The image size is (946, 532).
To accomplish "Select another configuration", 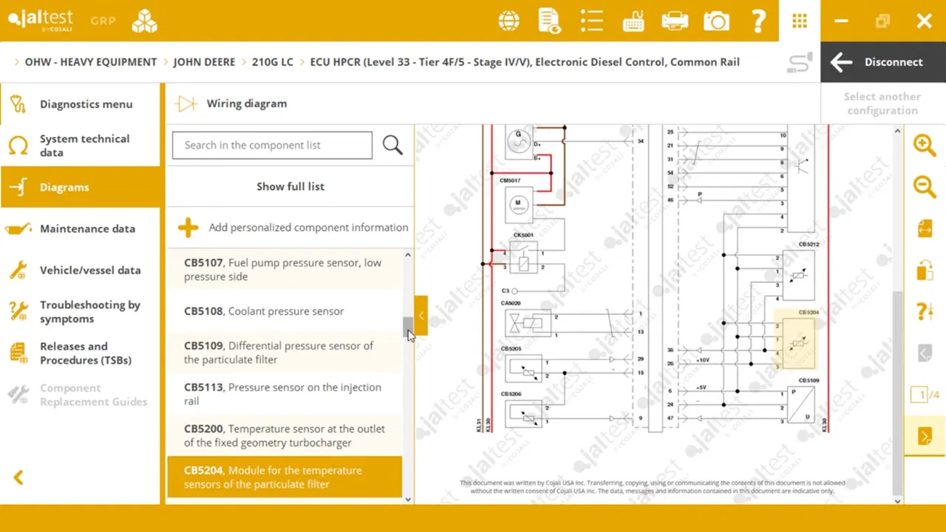I will tap(882, 103).
